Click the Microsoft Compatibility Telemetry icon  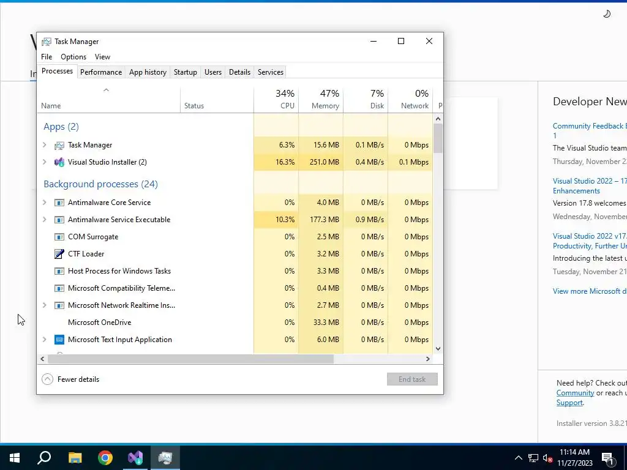59,288
